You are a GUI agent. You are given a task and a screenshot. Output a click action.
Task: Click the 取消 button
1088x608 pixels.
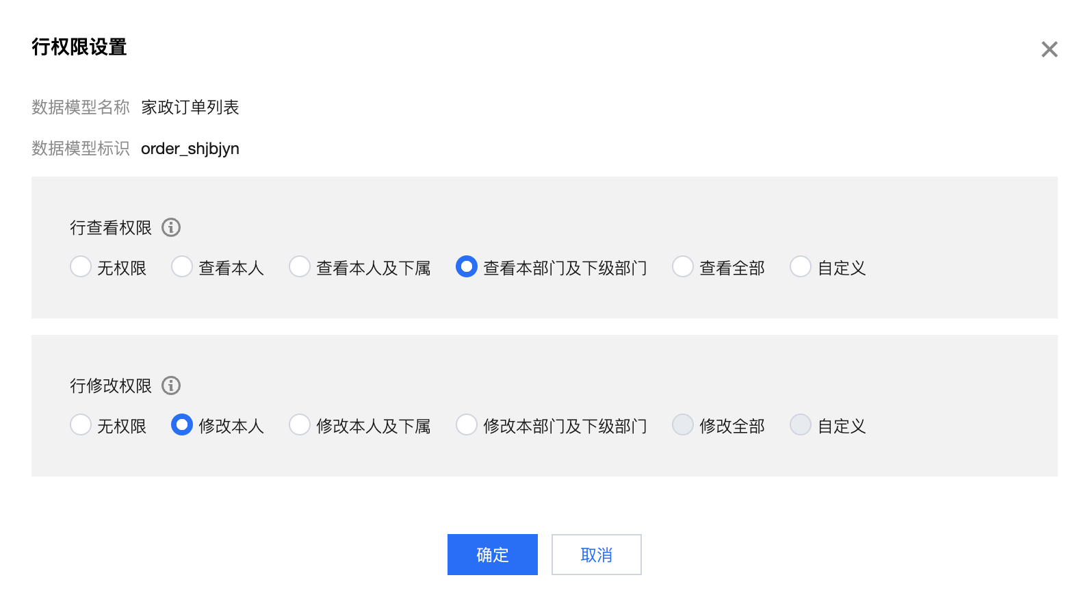(597, 555)
